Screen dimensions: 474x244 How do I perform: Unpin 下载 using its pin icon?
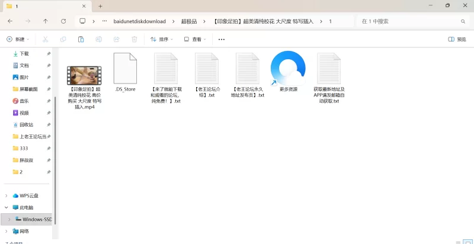click(49, 54)
